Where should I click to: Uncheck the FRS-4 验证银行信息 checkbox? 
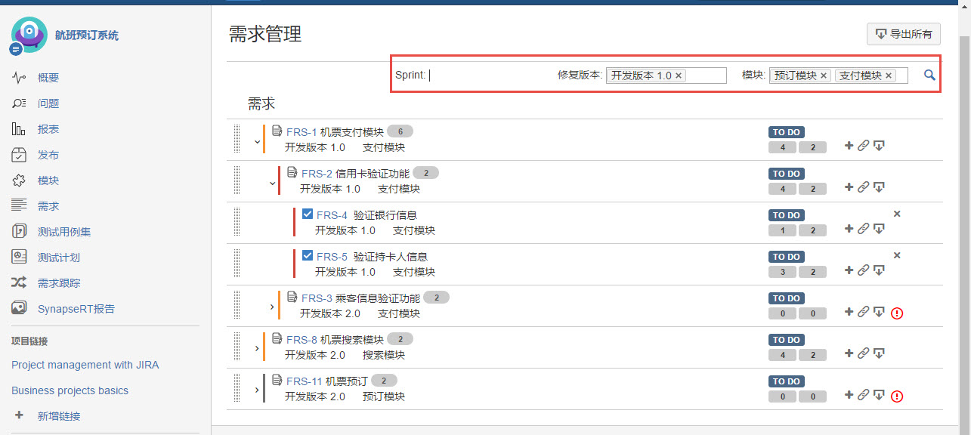(x=308, y=214)
